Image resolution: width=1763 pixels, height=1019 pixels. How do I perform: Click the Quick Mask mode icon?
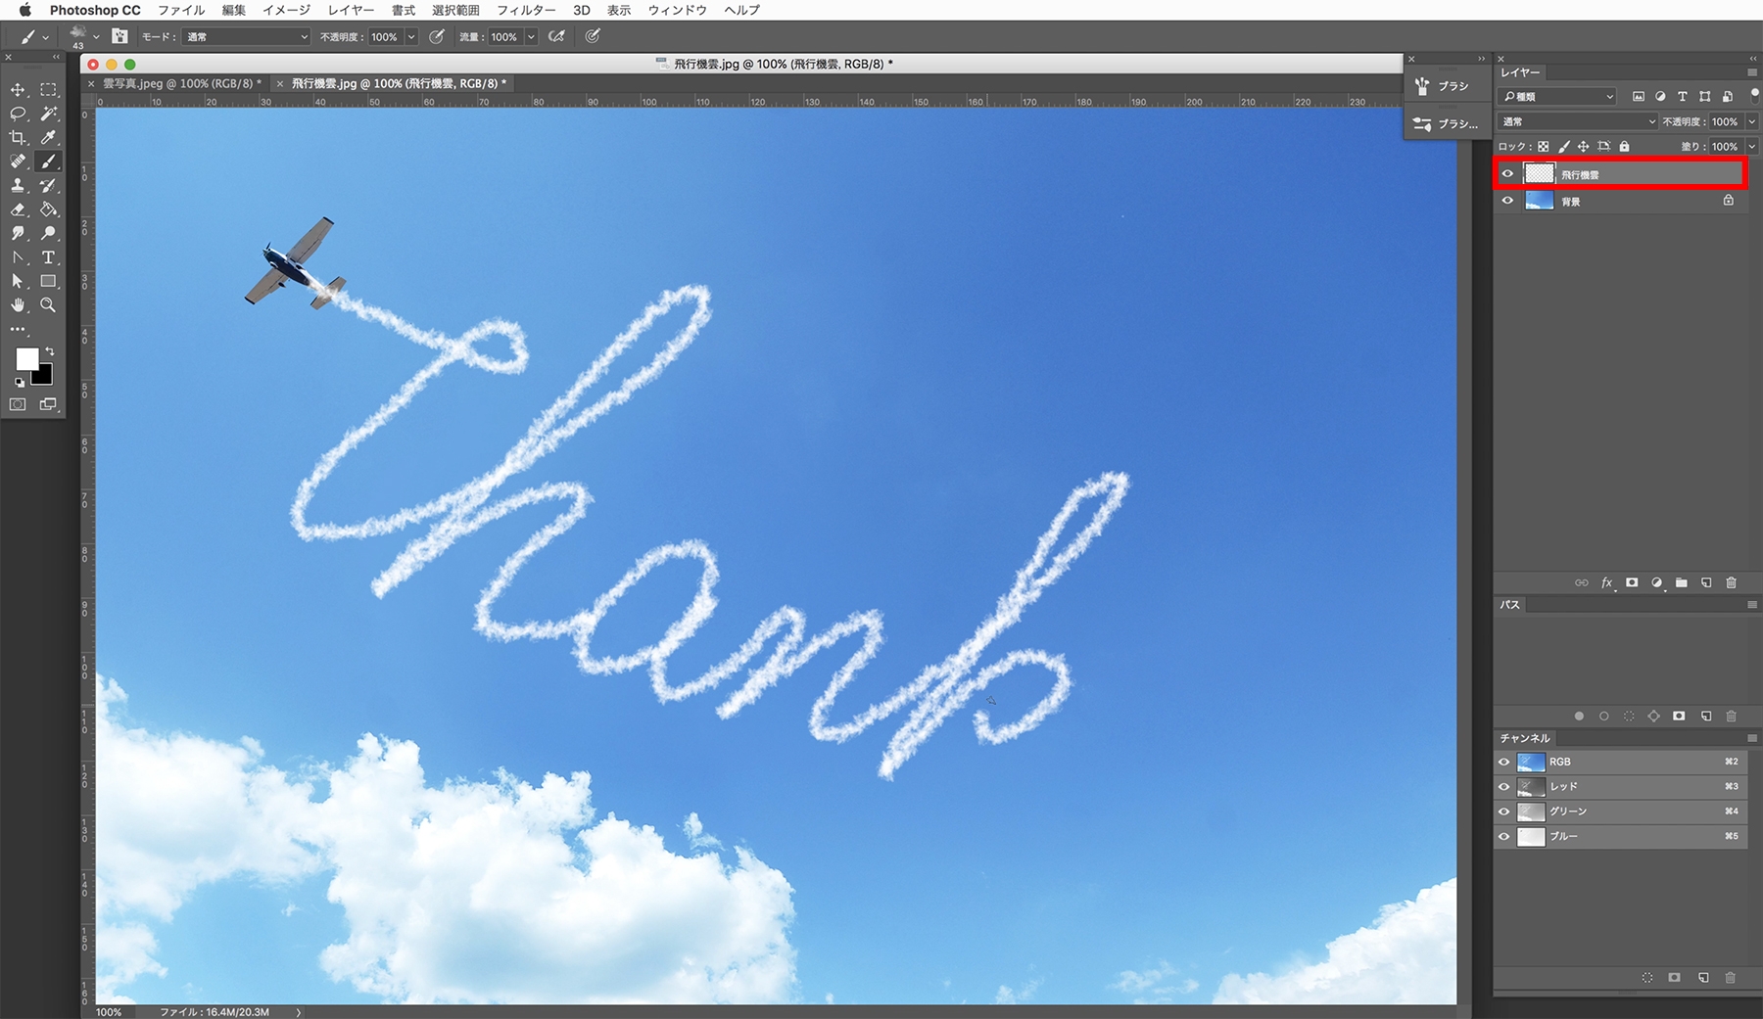click(18, 404)
